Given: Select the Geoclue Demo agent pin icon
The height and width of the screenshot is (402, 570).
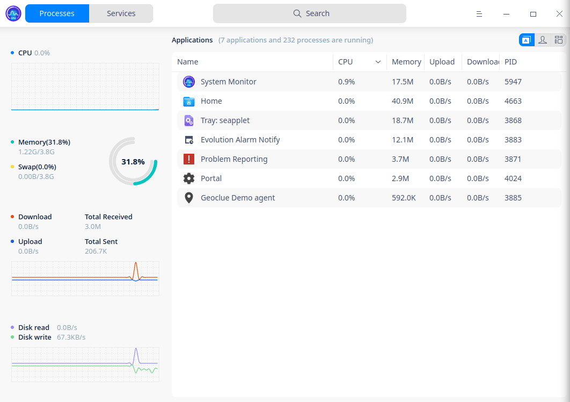Looking at the screenshot, I should [189, 198].
